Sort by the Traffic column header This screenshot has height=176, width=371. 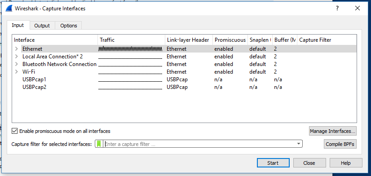131,40
